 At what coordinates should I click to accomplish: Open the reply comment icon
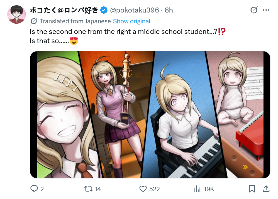[34, 189]
